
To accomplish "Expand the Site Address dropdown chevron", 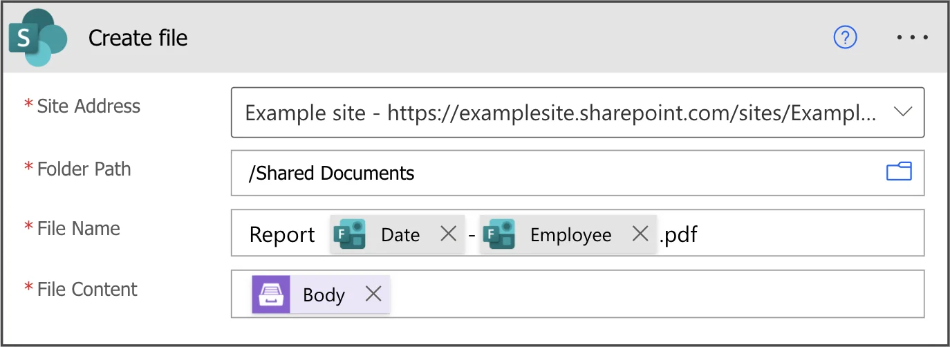I will point(904,112).
